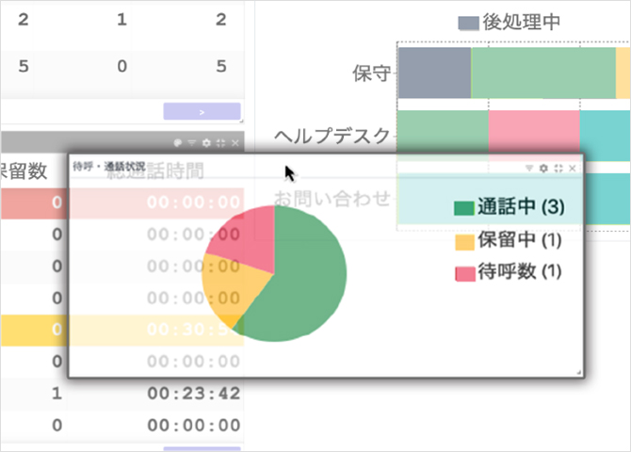Click green bar segment in 保守 row
The height and width of the screenshot is (452, 631).
(x=543, y=73)
